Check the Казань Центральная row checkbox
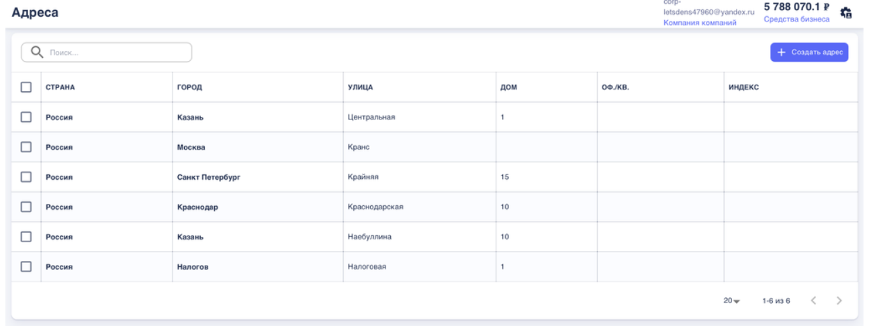869x326 pixels. click(x=26, y=117)
